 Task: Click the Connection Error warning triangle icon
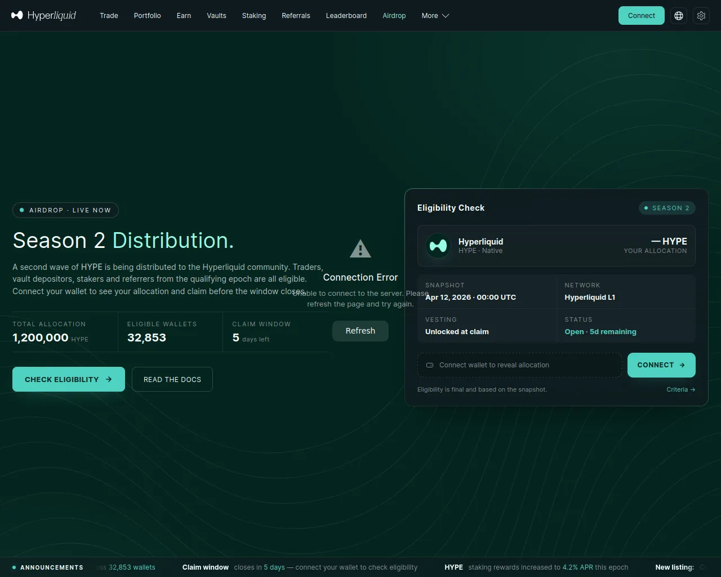[360, 248]
